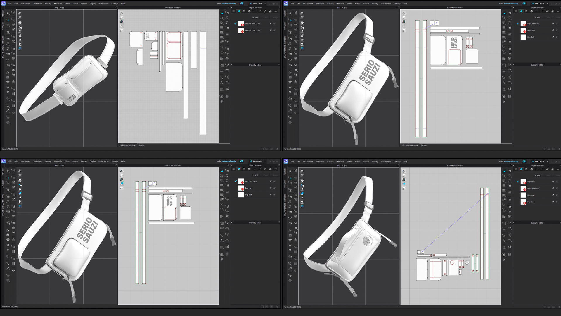
Task: Undock 2D Pattern Window in Bag - 8
Action: click(x=511, y=165)
